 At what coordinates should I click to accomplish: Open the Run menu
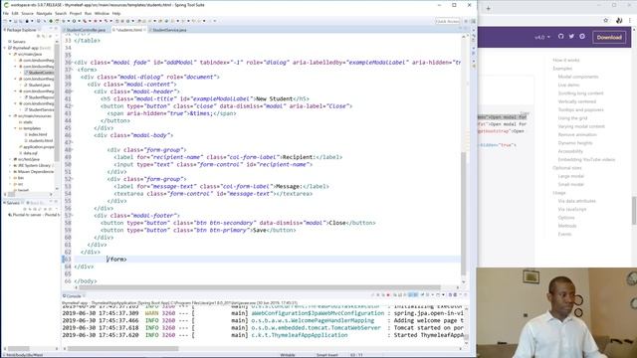(89, 13)
